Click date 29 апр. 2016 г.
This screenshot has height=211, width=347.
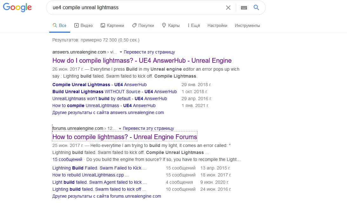pyautogui.click(x=197, y=99)
